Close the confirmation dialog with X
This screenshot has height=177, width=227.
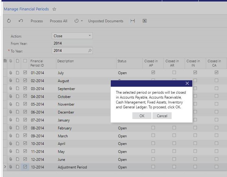pos(187,83)
